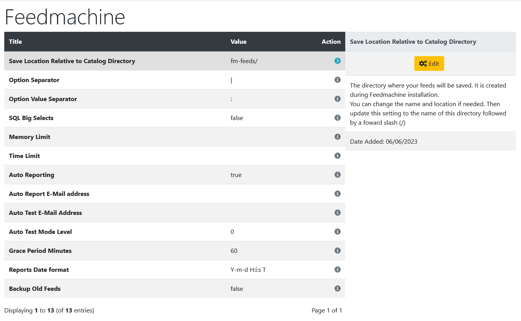This screenshot has width=521, height=321.
Task: Open info icon for Auto Test Mode Level
Action: pos(338,232)
